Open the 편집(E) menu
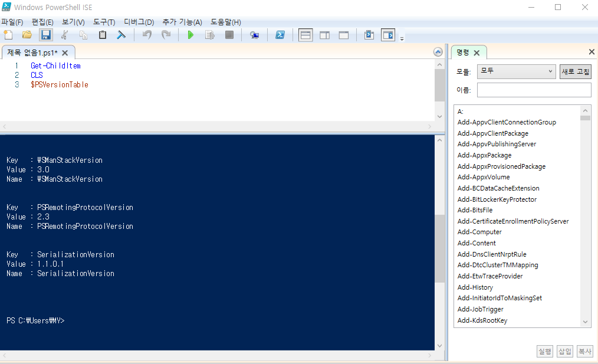Image resolution: width=598 pixels, height=364 pixels. coord(42,22)
